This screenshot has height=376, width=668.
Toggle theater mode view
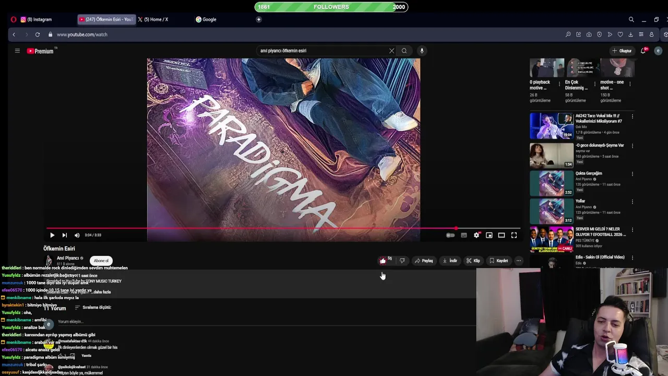502,235
